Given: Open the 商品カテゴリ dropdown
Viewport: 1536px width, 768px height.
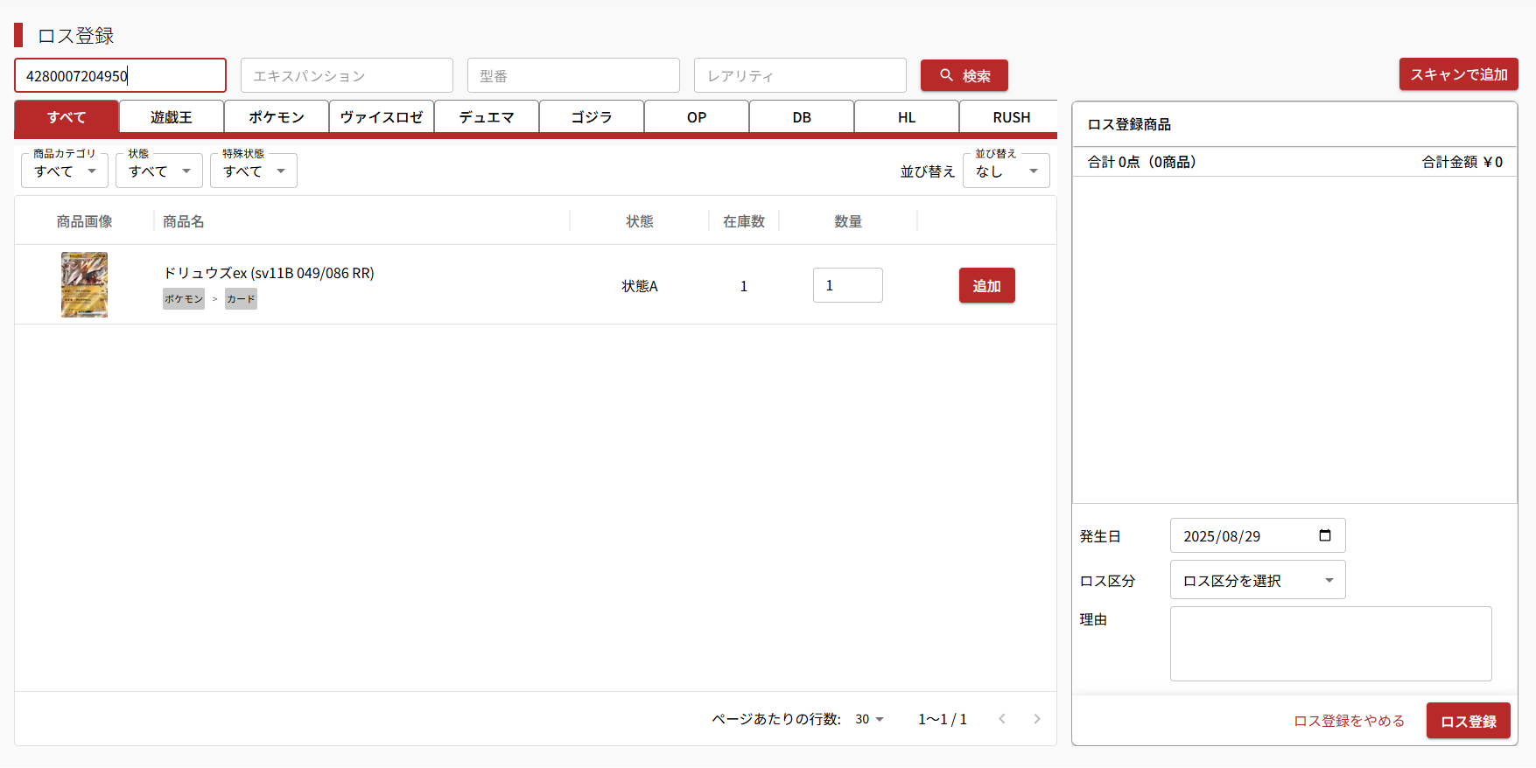Looking at the screenshot, I should coord(65,171).
